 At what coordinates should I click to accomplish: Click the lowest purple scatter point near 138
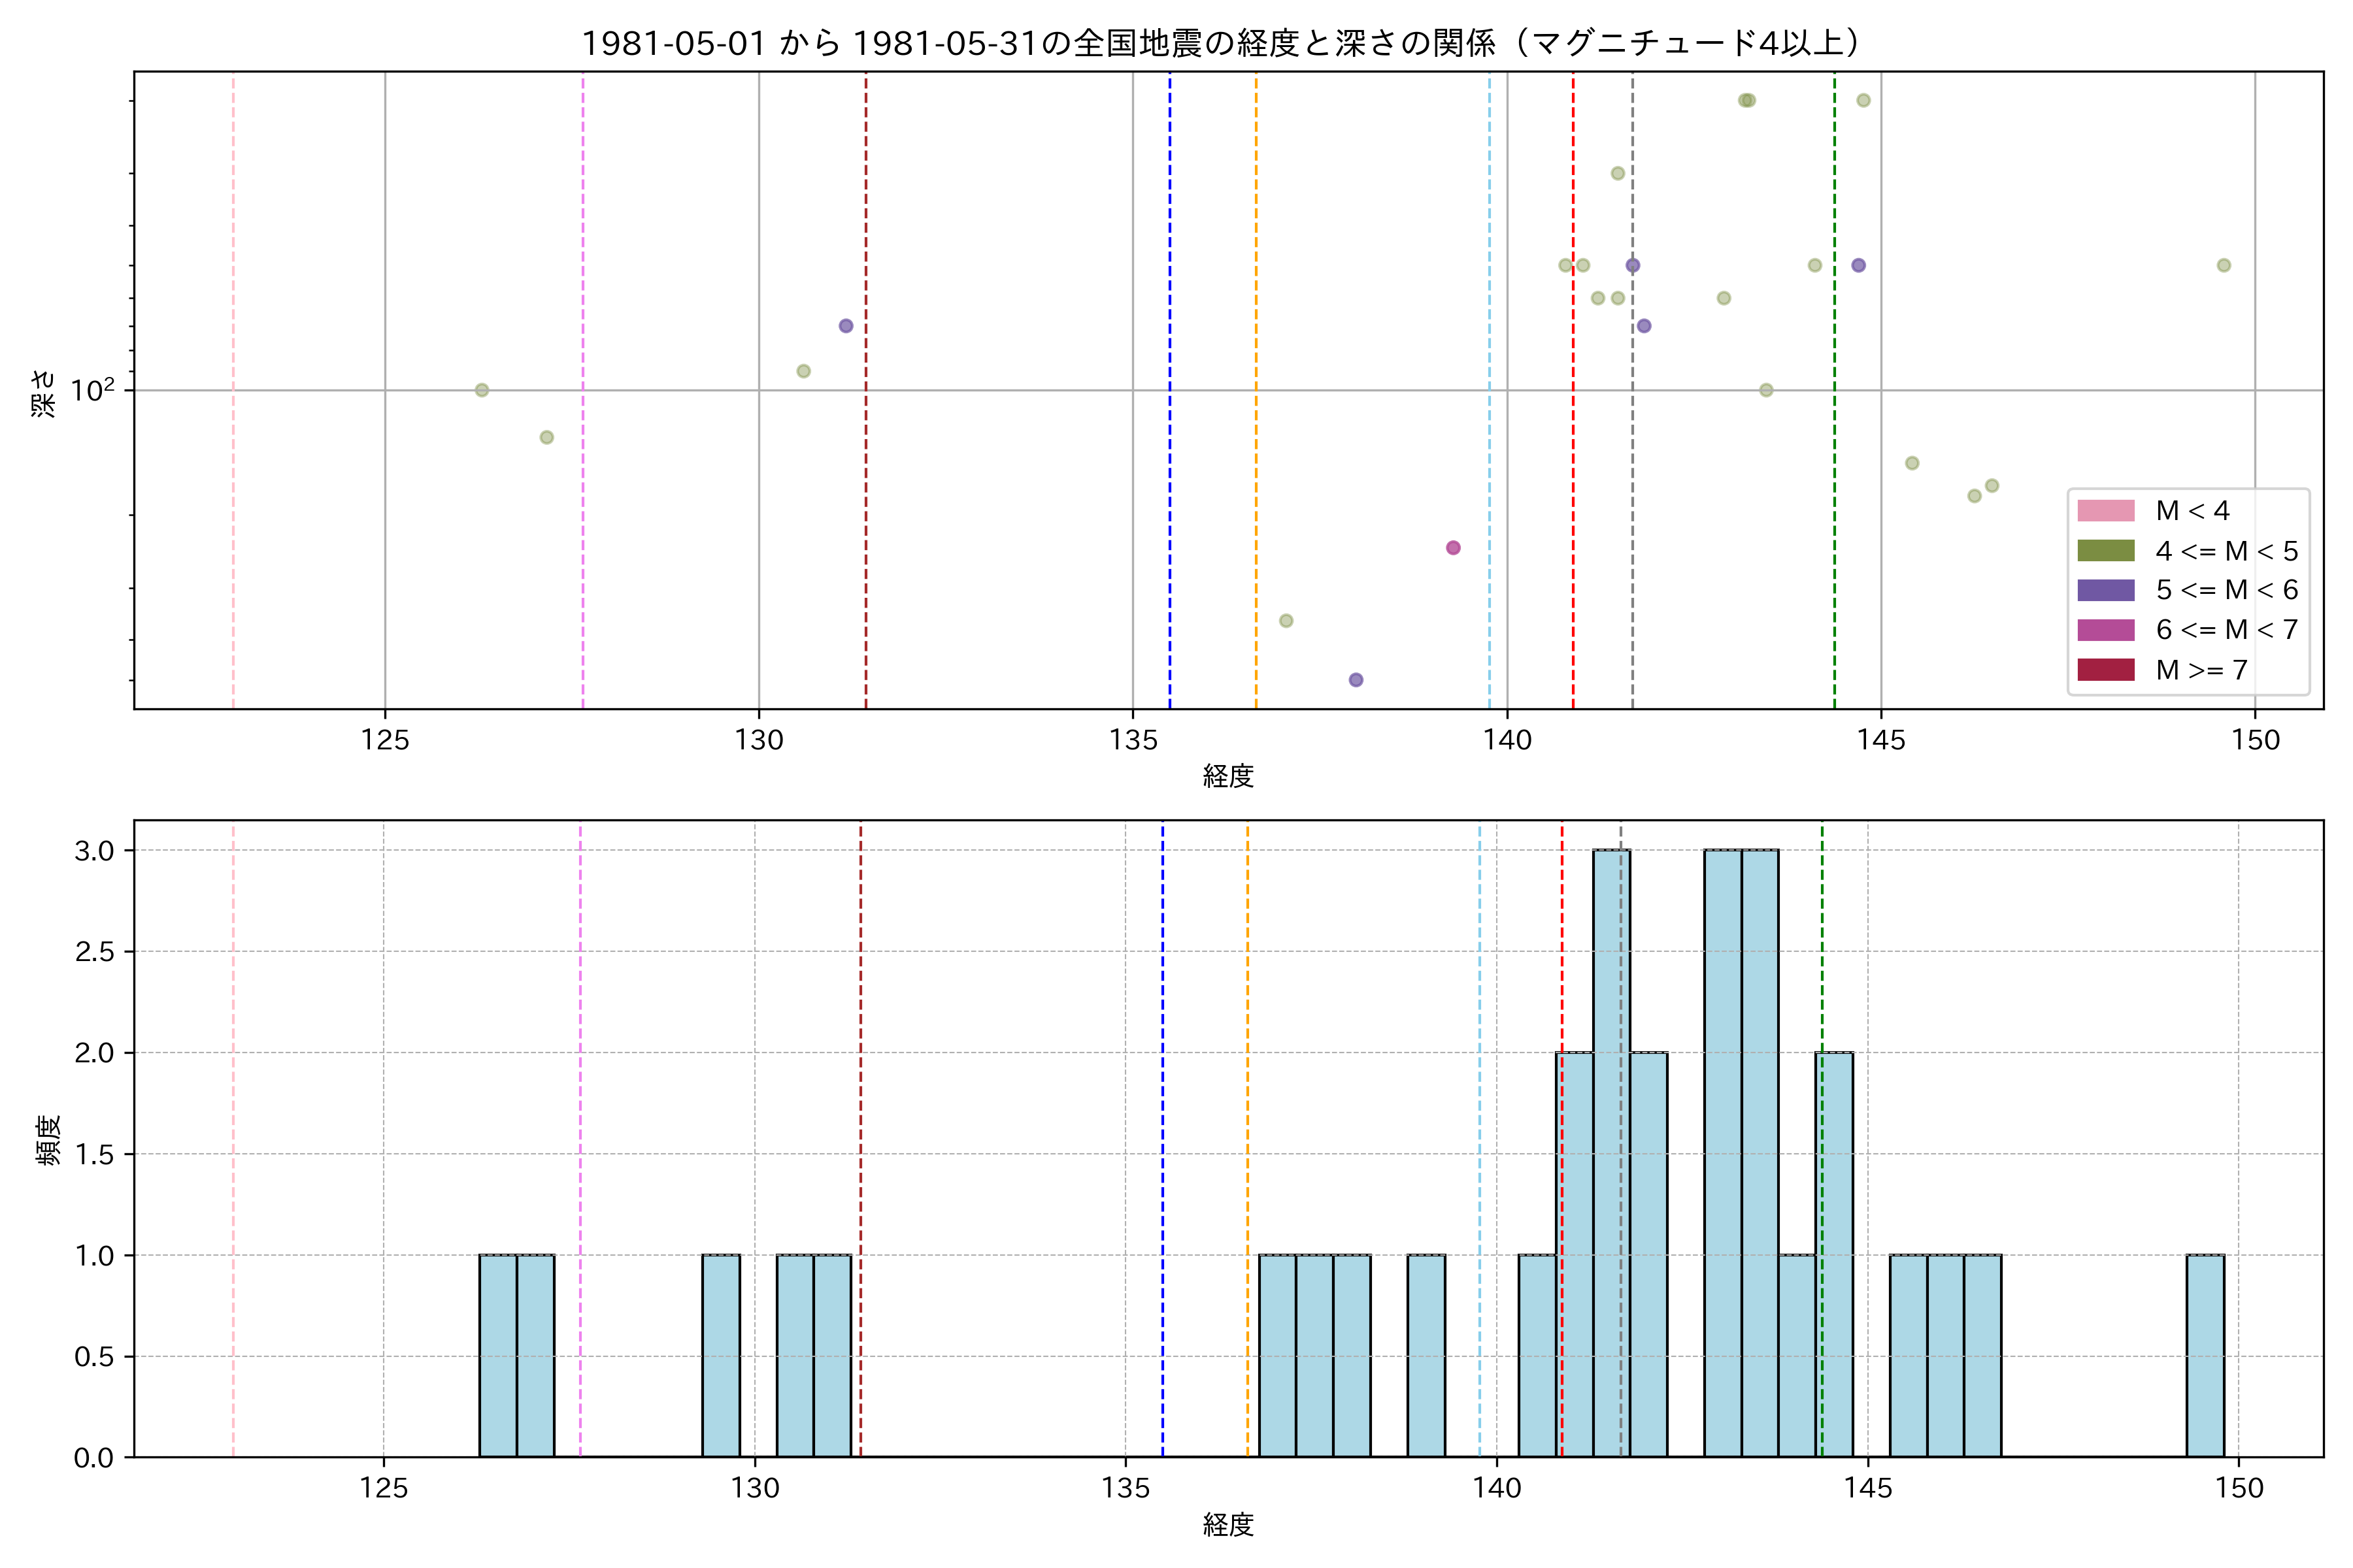click(x=1356, y=680)
